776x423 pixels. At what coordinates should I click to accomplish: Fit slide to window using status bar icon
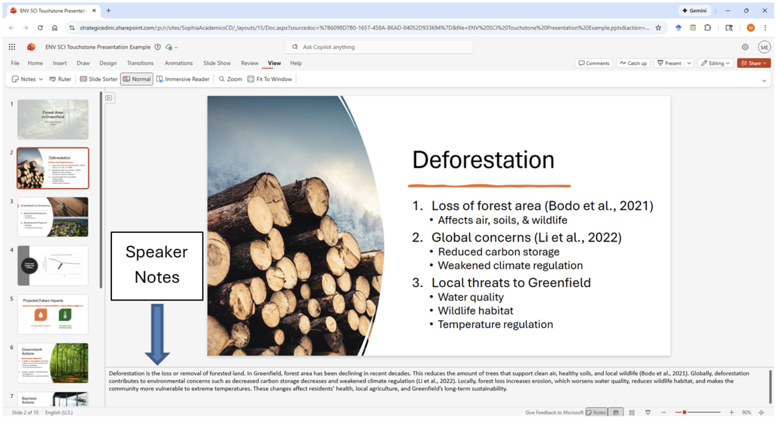coord(762,412)
